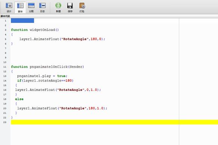The height and width of the screenshot is (145, 218).
Task: Click line number 14 in the gutter
Action: click(x=5, y=81)
